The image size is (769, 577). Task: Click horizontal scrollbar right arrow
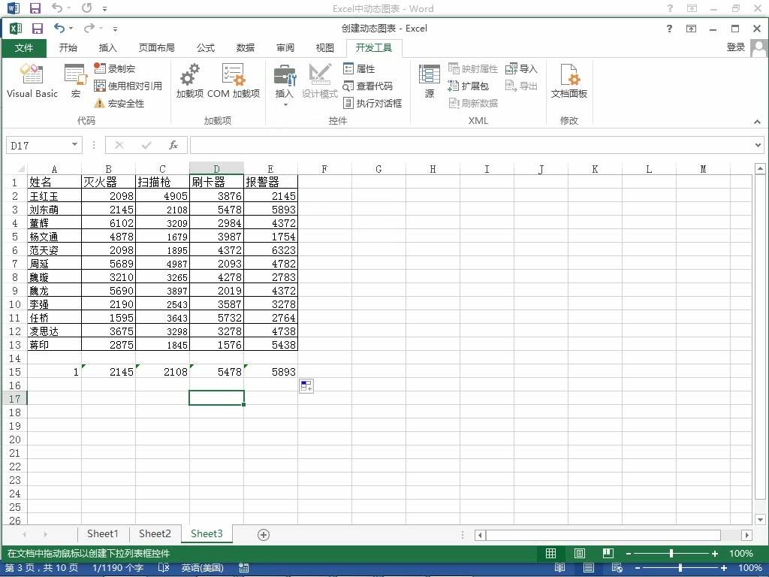pos(747,535)
